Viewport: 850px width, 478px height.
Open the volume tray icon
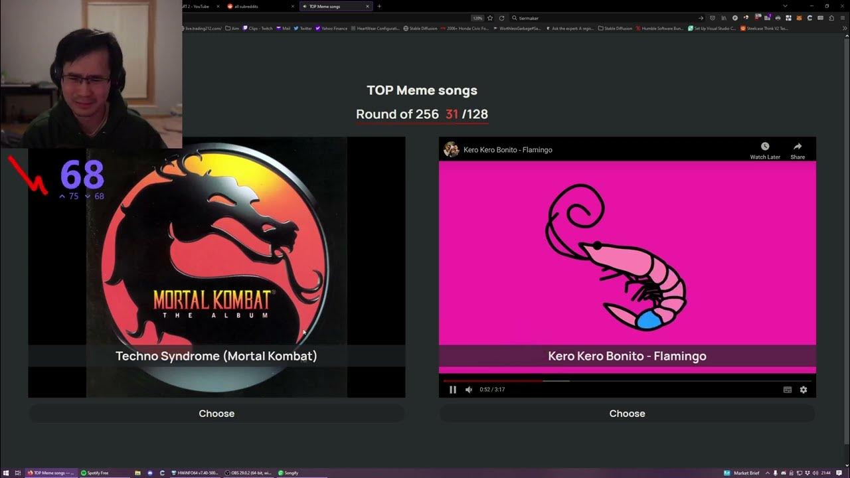[815, 473]
